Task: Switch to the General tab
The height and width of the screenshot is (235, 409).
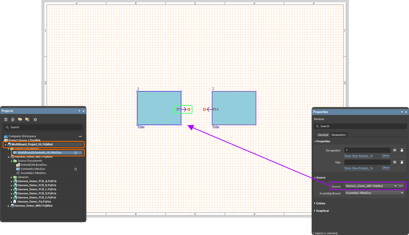Action: 323,135
